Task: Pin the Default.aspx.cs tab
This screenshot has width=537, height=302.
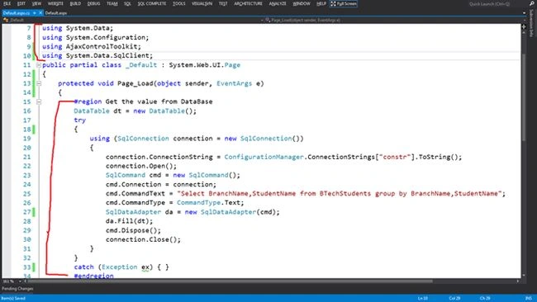Action: tap(34, 12)
